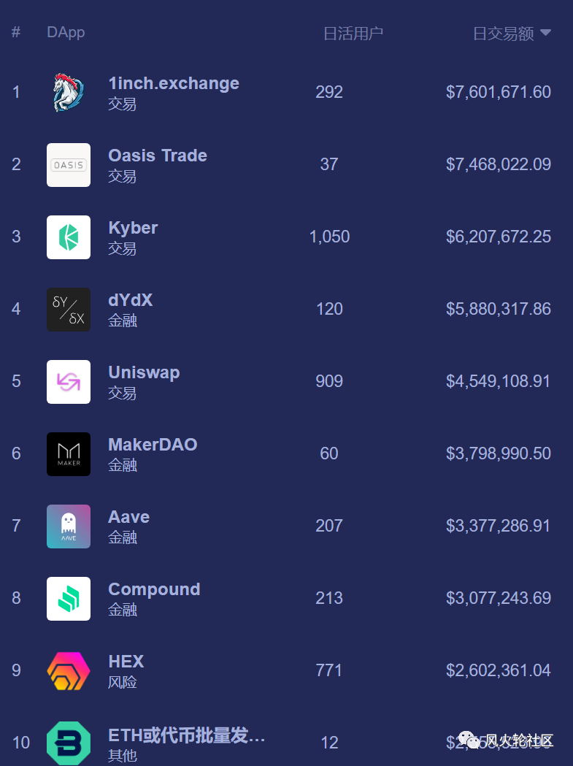Open the 1inch.exchange name link
The image size is (573, 766).
[x=174, y=83]
